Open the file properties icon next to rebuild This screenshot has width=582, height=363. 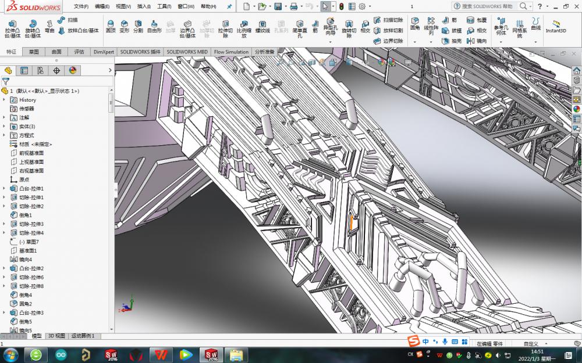point(352,6)
